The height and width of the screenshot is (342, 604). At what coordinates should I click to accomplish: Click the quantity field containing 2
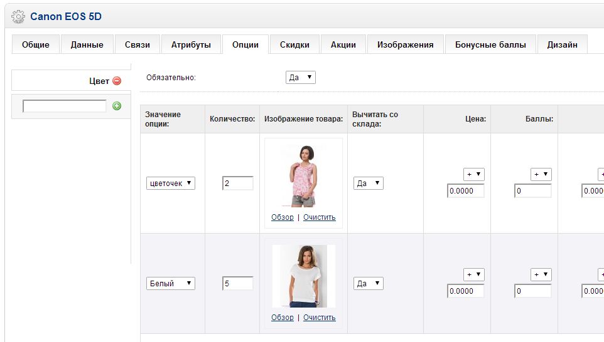click(x=238, y=184)
